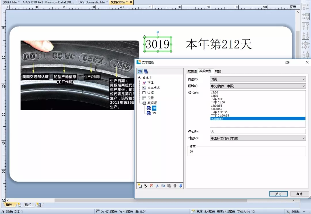Click the zoom magnifier icon in status bar

coord(288,211)
